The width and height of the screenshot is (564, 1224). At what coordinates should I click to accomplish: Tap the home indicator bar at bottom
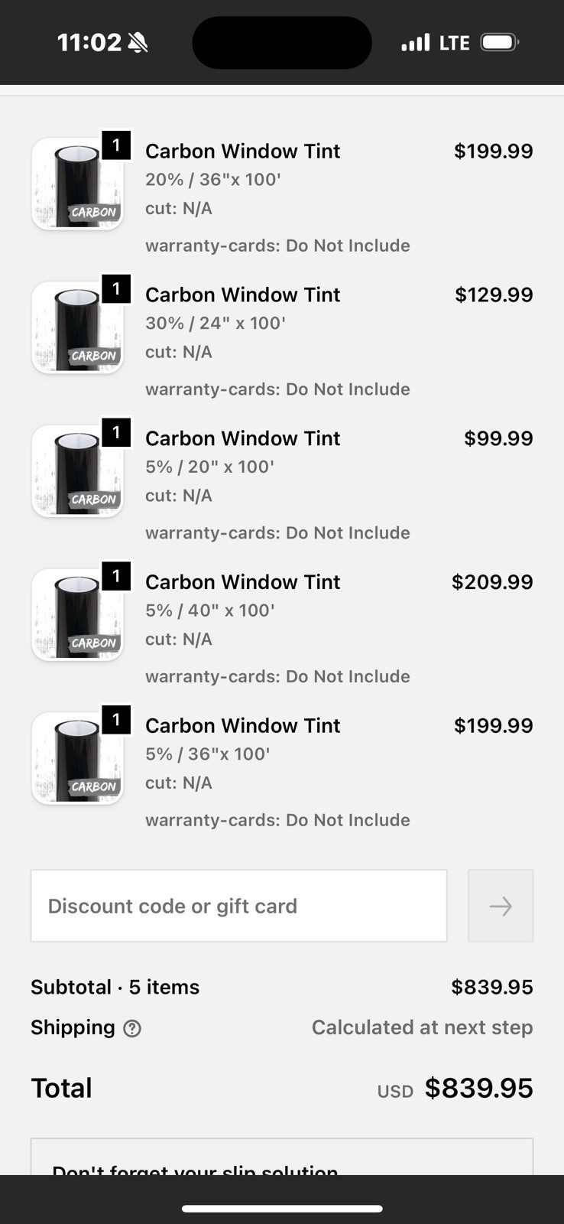coord(282,1209)
